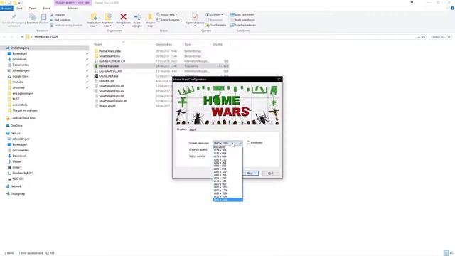Switch to the Beeld ribbon tab
The image size is (455, 256).
[46, 8]
